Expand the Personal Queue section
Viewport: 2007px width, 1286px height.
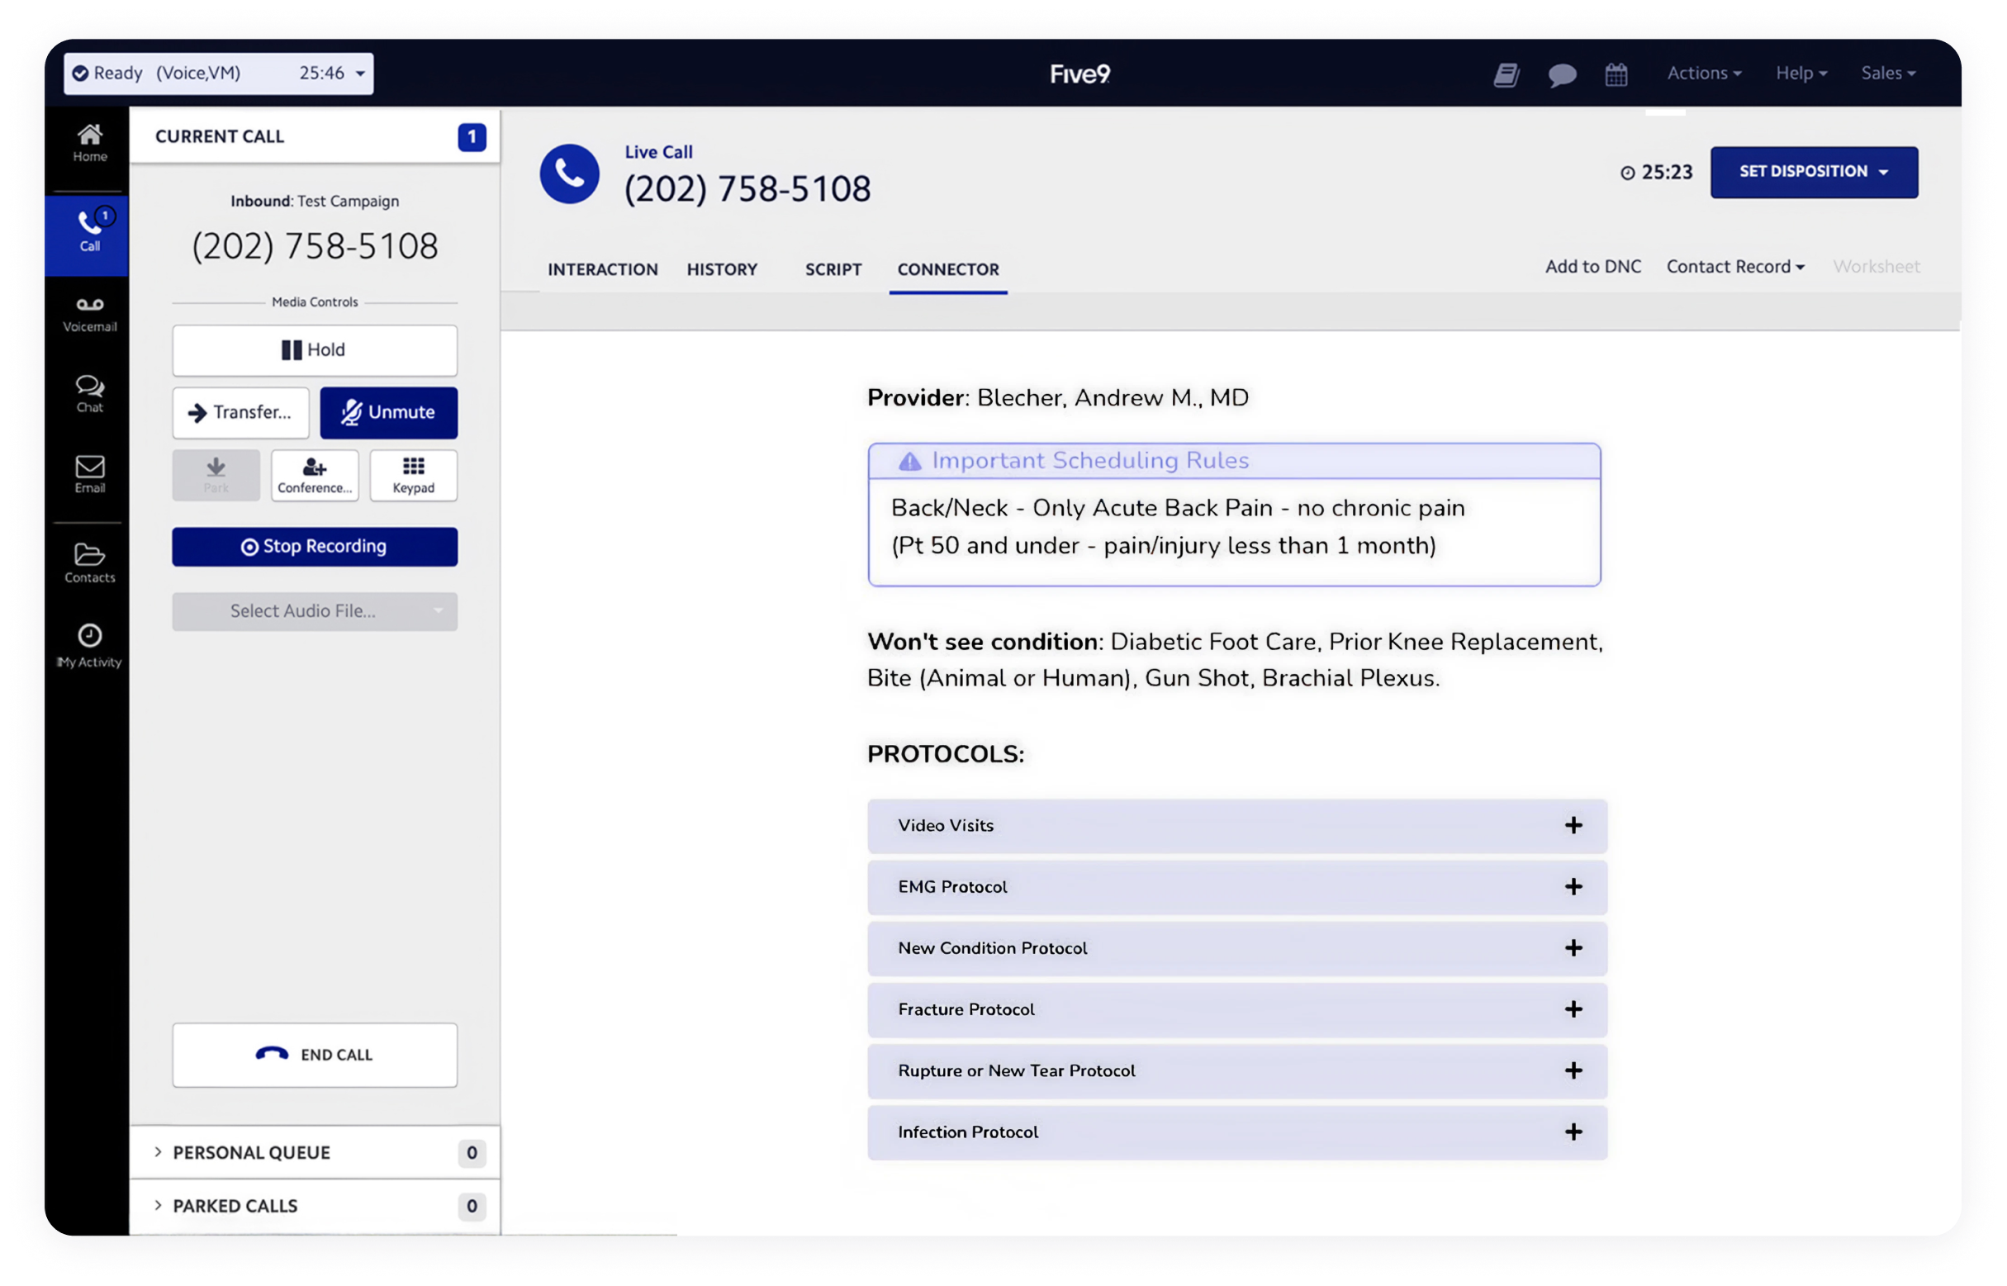(x=250, y=1152)
